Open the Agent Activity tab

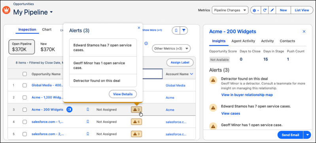pyautogui.click(x=243, y=41)
